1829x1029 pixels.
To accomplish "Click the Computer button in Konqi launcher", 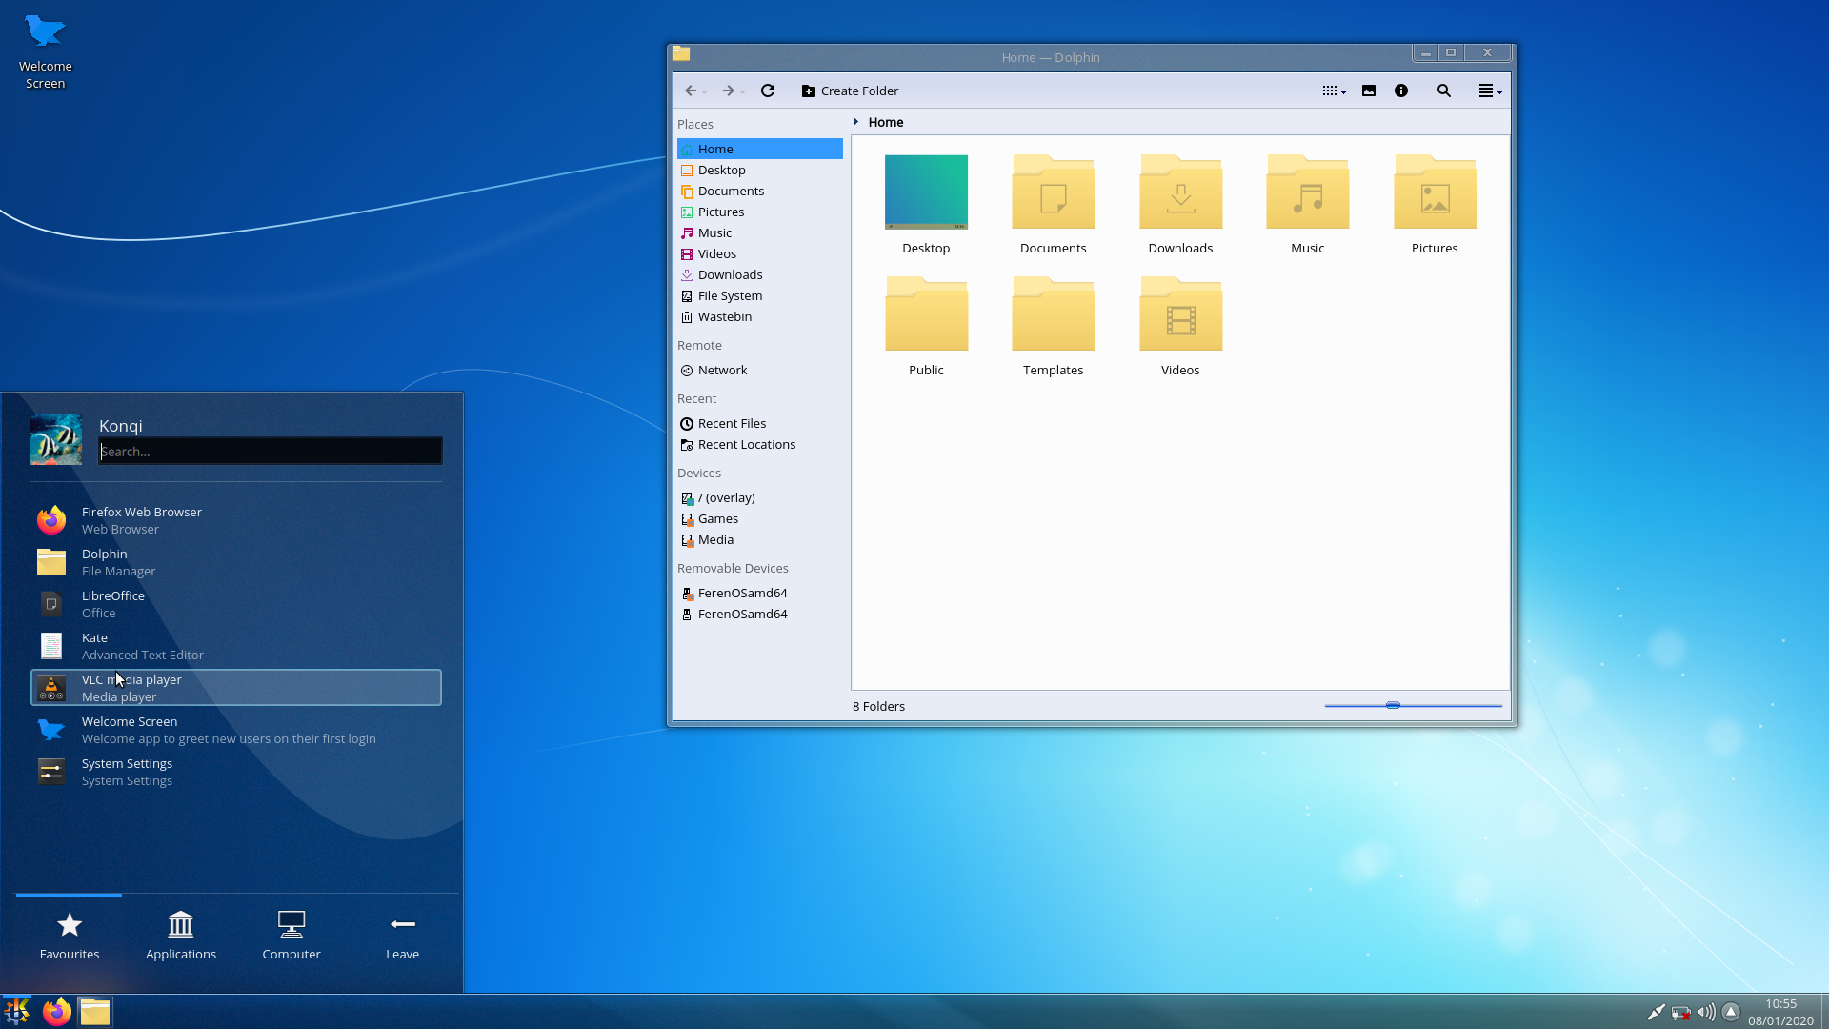I will tap(291, 934).
